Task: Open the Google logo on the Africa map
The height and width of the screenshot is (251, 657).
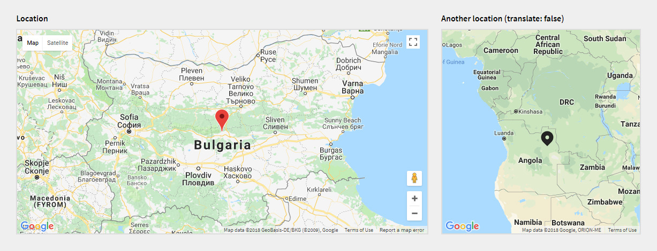Action: tap(462, 226)
